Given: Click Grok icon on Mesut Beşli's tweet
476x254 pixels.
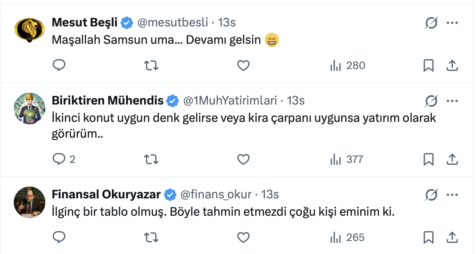Looking at the screenshot, I should (x=431, y=23).
